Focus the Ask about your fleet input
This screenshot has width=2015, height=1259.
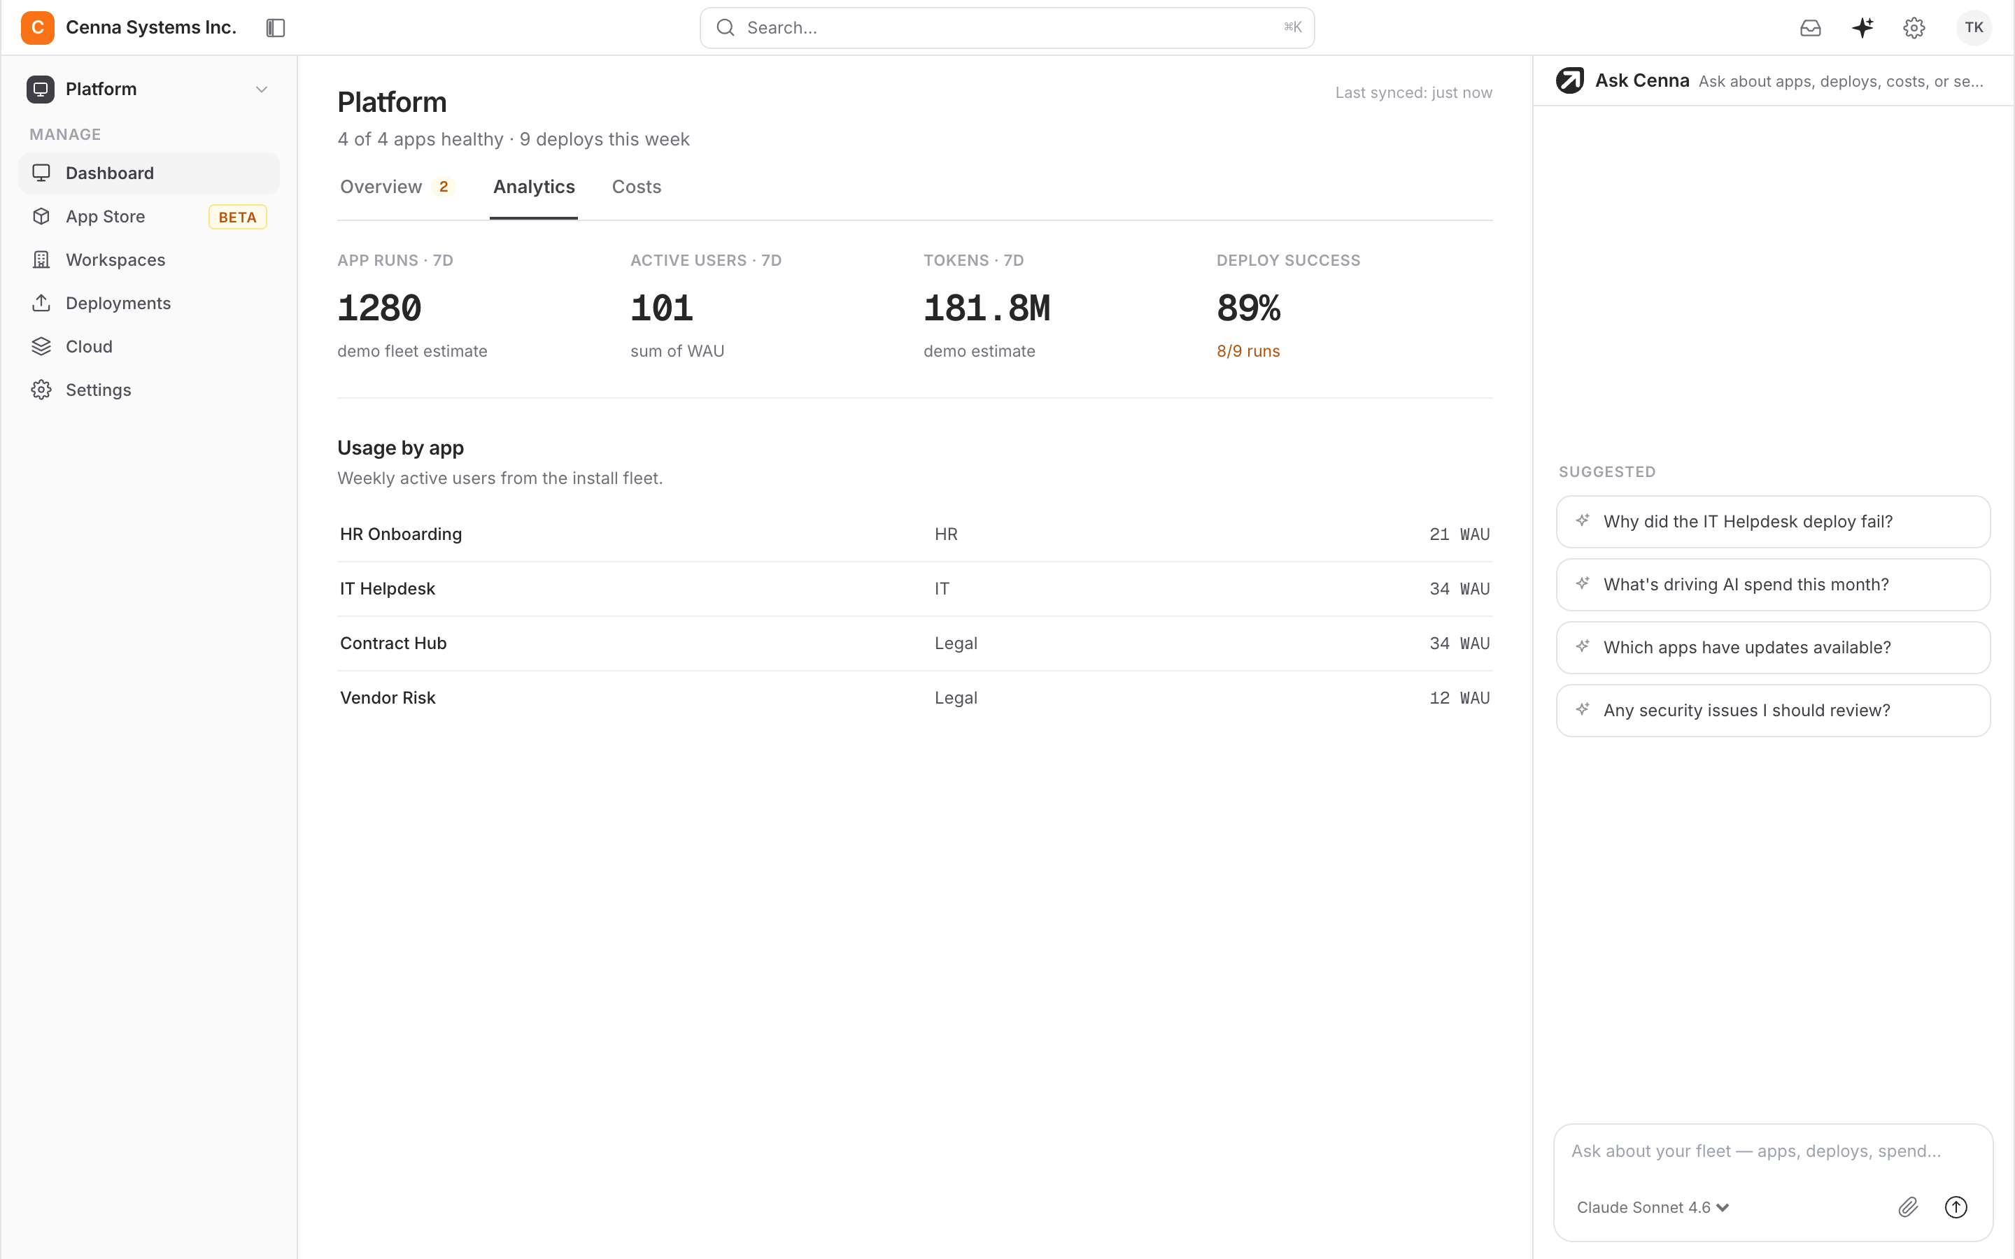[x=1773, y=1151]
